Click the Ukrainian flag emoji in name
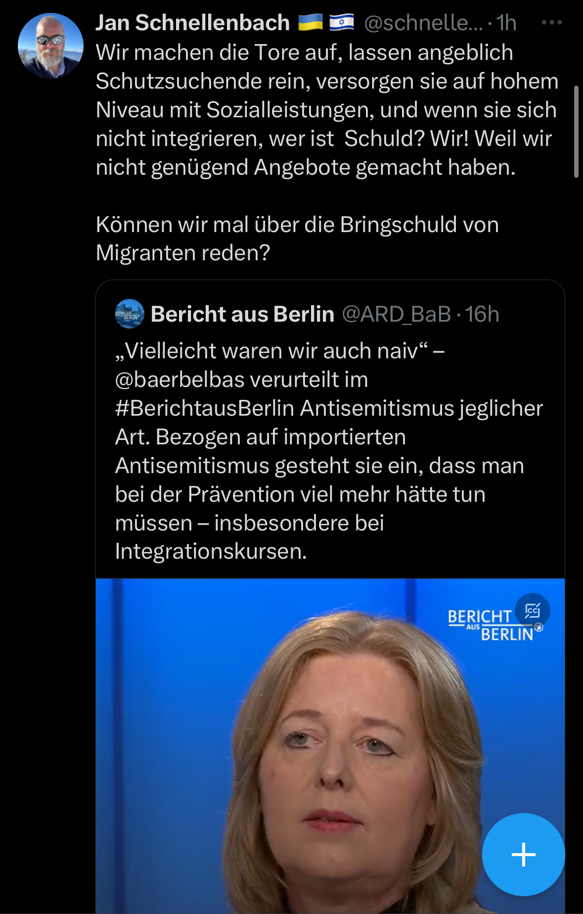Screen dimensions: 583x914 click(310, 22)
